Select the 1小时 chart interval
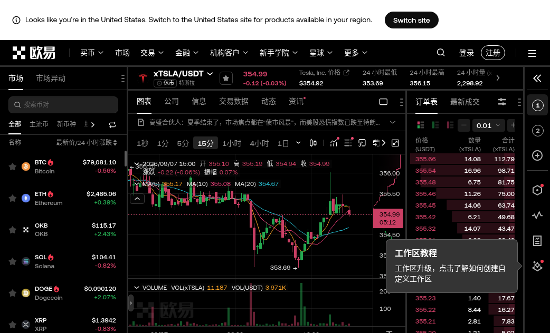 coord(232,143)
